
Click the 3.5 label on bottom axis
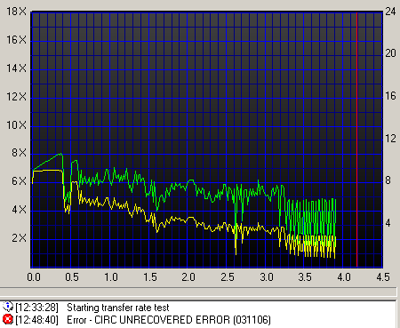tap(305, 277)
